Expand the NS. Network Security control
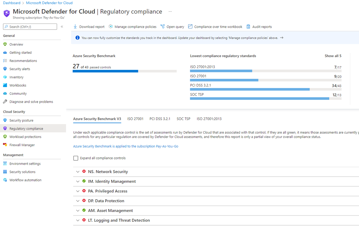This screenshot has width=359, height=226. [x=78, y=172]
